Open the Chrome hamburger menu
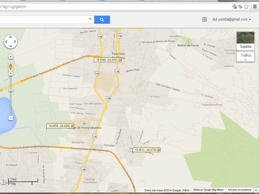The width and height of the screenshot is (259, 194). pyautogui.click(x=255, y=7)
